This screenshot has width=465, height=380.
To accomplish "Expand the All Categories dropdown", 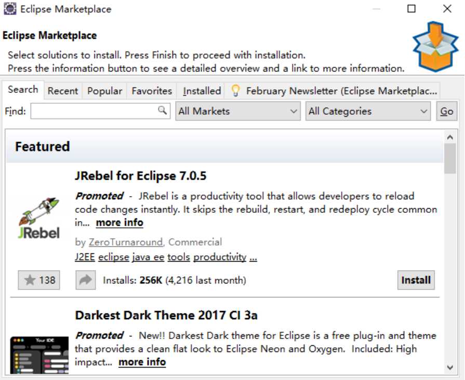I will (x=368, y=111).
